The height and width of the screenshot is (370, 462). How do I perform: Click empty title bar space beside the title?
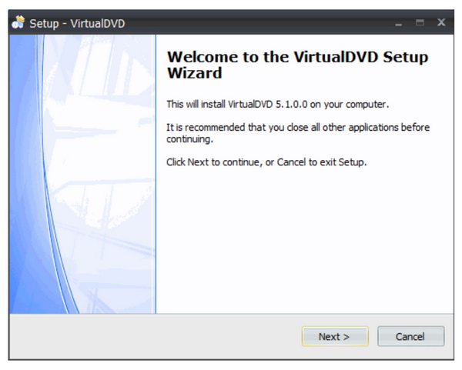tap(254, 23)
